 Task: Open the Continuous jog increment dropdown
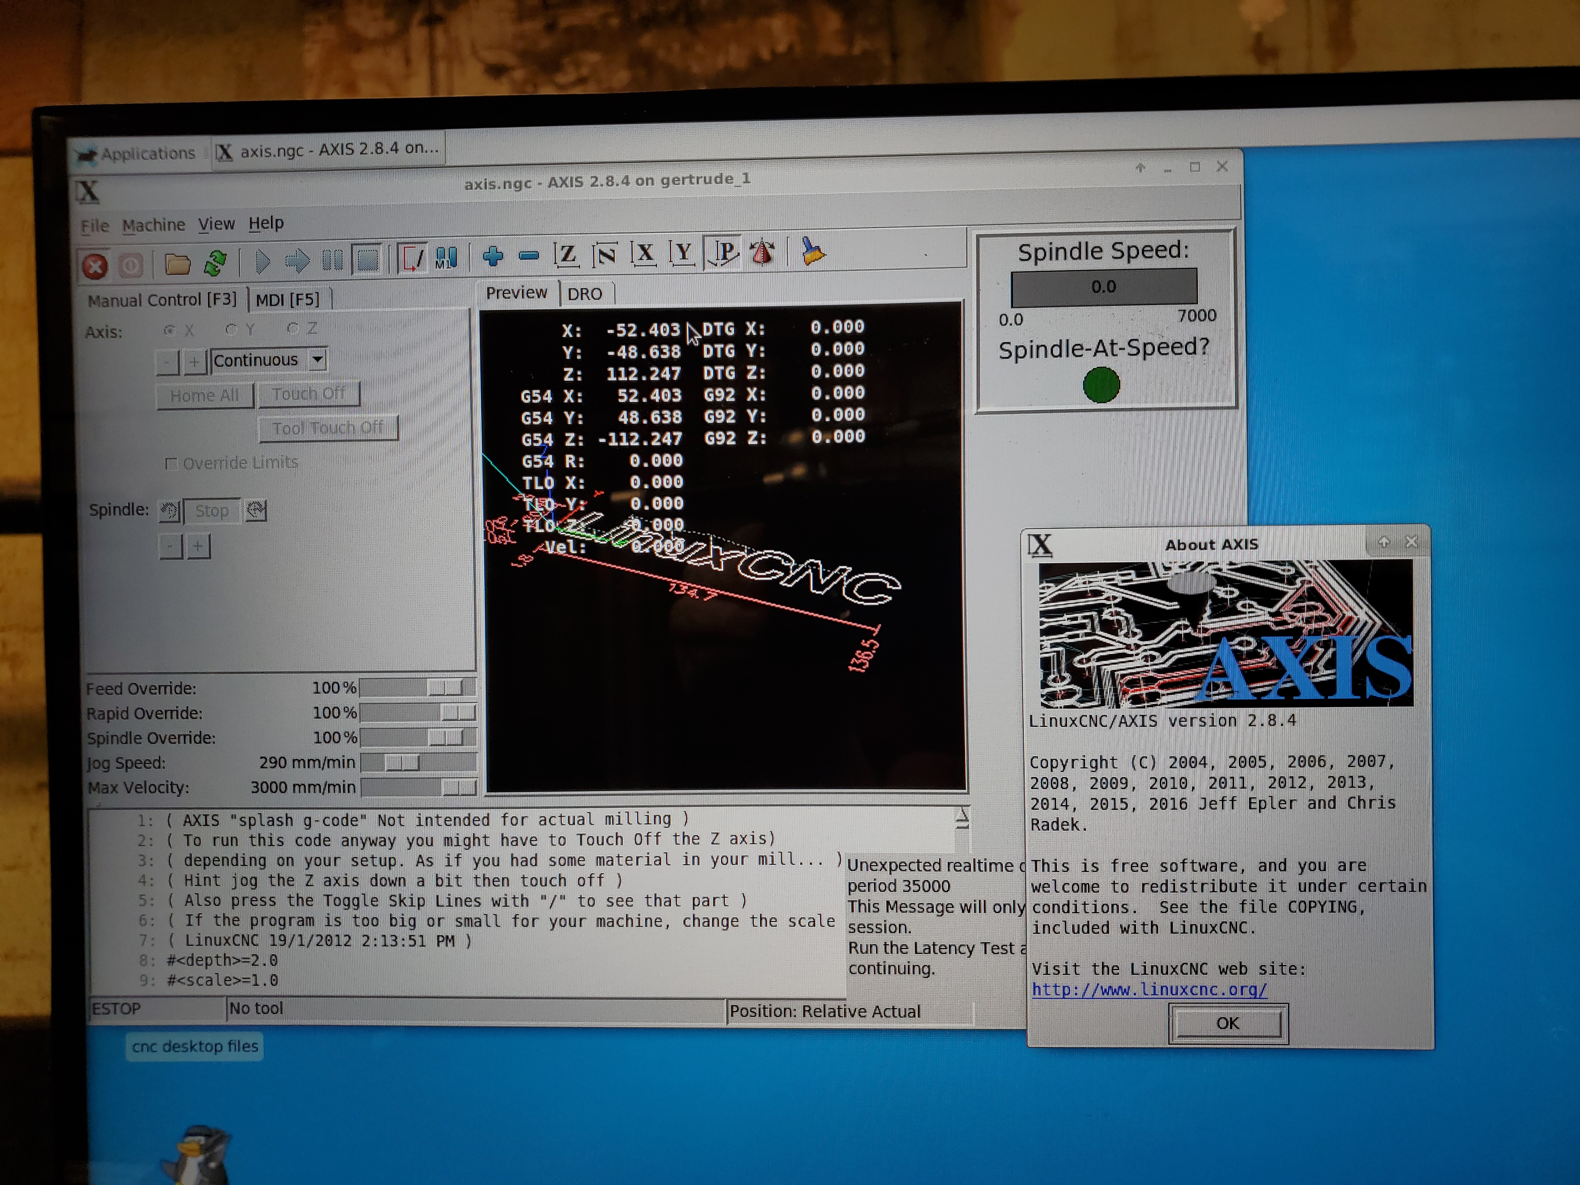pyautogui.click(x=269, y=360)
